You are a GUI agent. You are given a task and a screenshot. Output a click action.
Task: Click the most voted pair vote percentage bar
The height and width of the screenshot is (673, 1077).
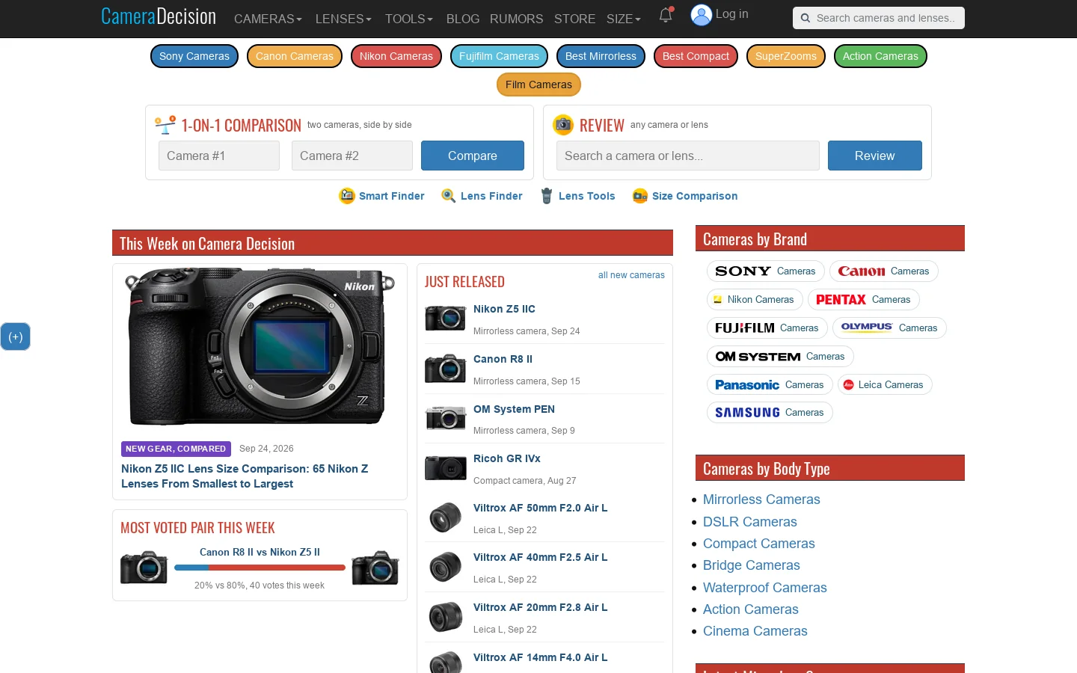260,568
